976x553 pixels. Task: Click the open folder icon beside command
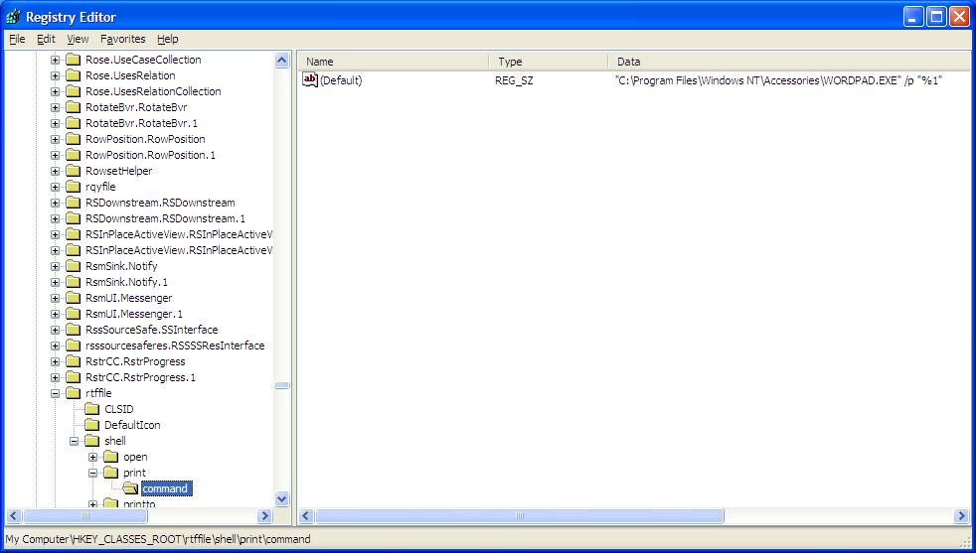[130, 488]
